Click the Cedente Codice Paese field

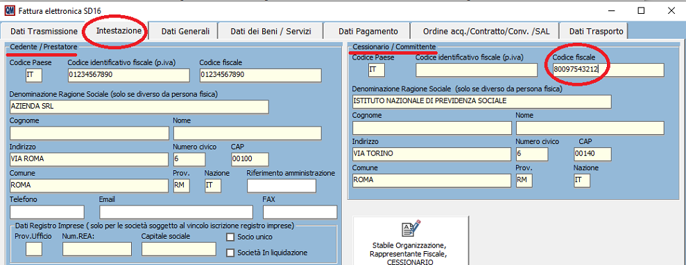34,75
